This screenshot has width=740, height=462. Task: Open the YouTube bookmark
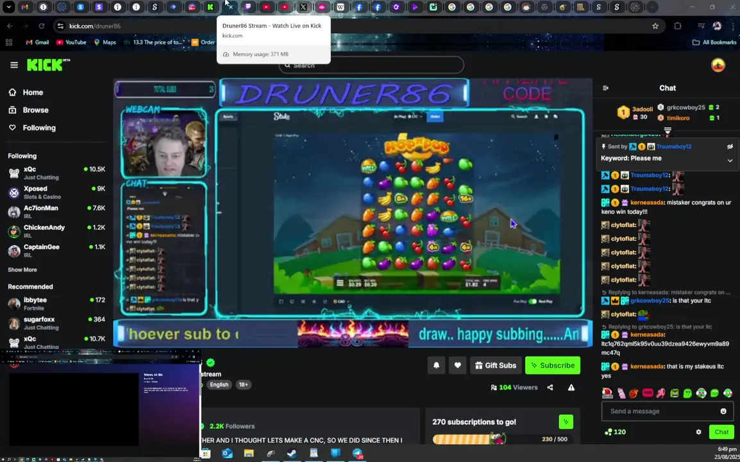point(71,42)
